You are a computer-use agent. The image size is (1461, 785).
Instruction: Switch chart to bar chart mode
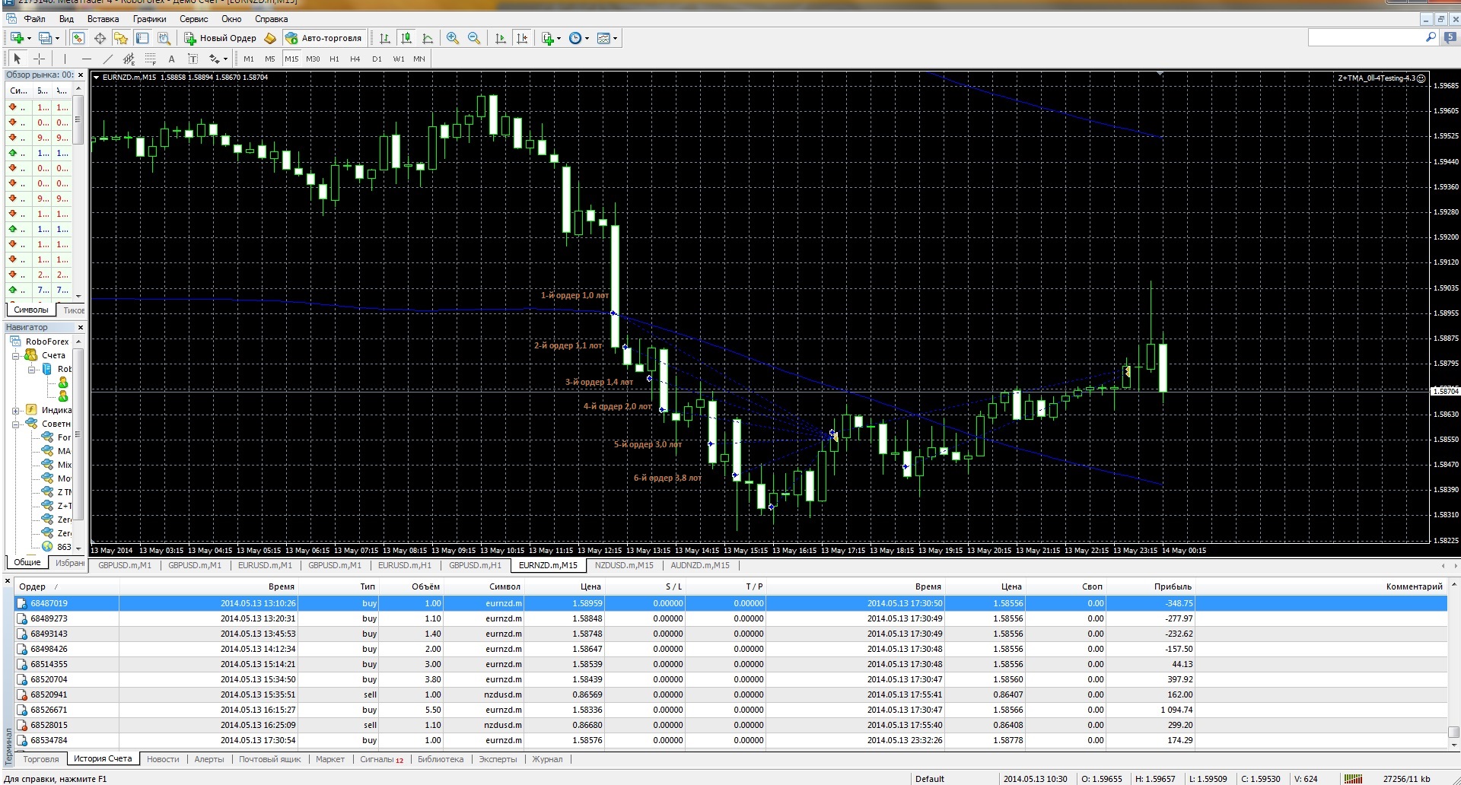coord(385,38)
